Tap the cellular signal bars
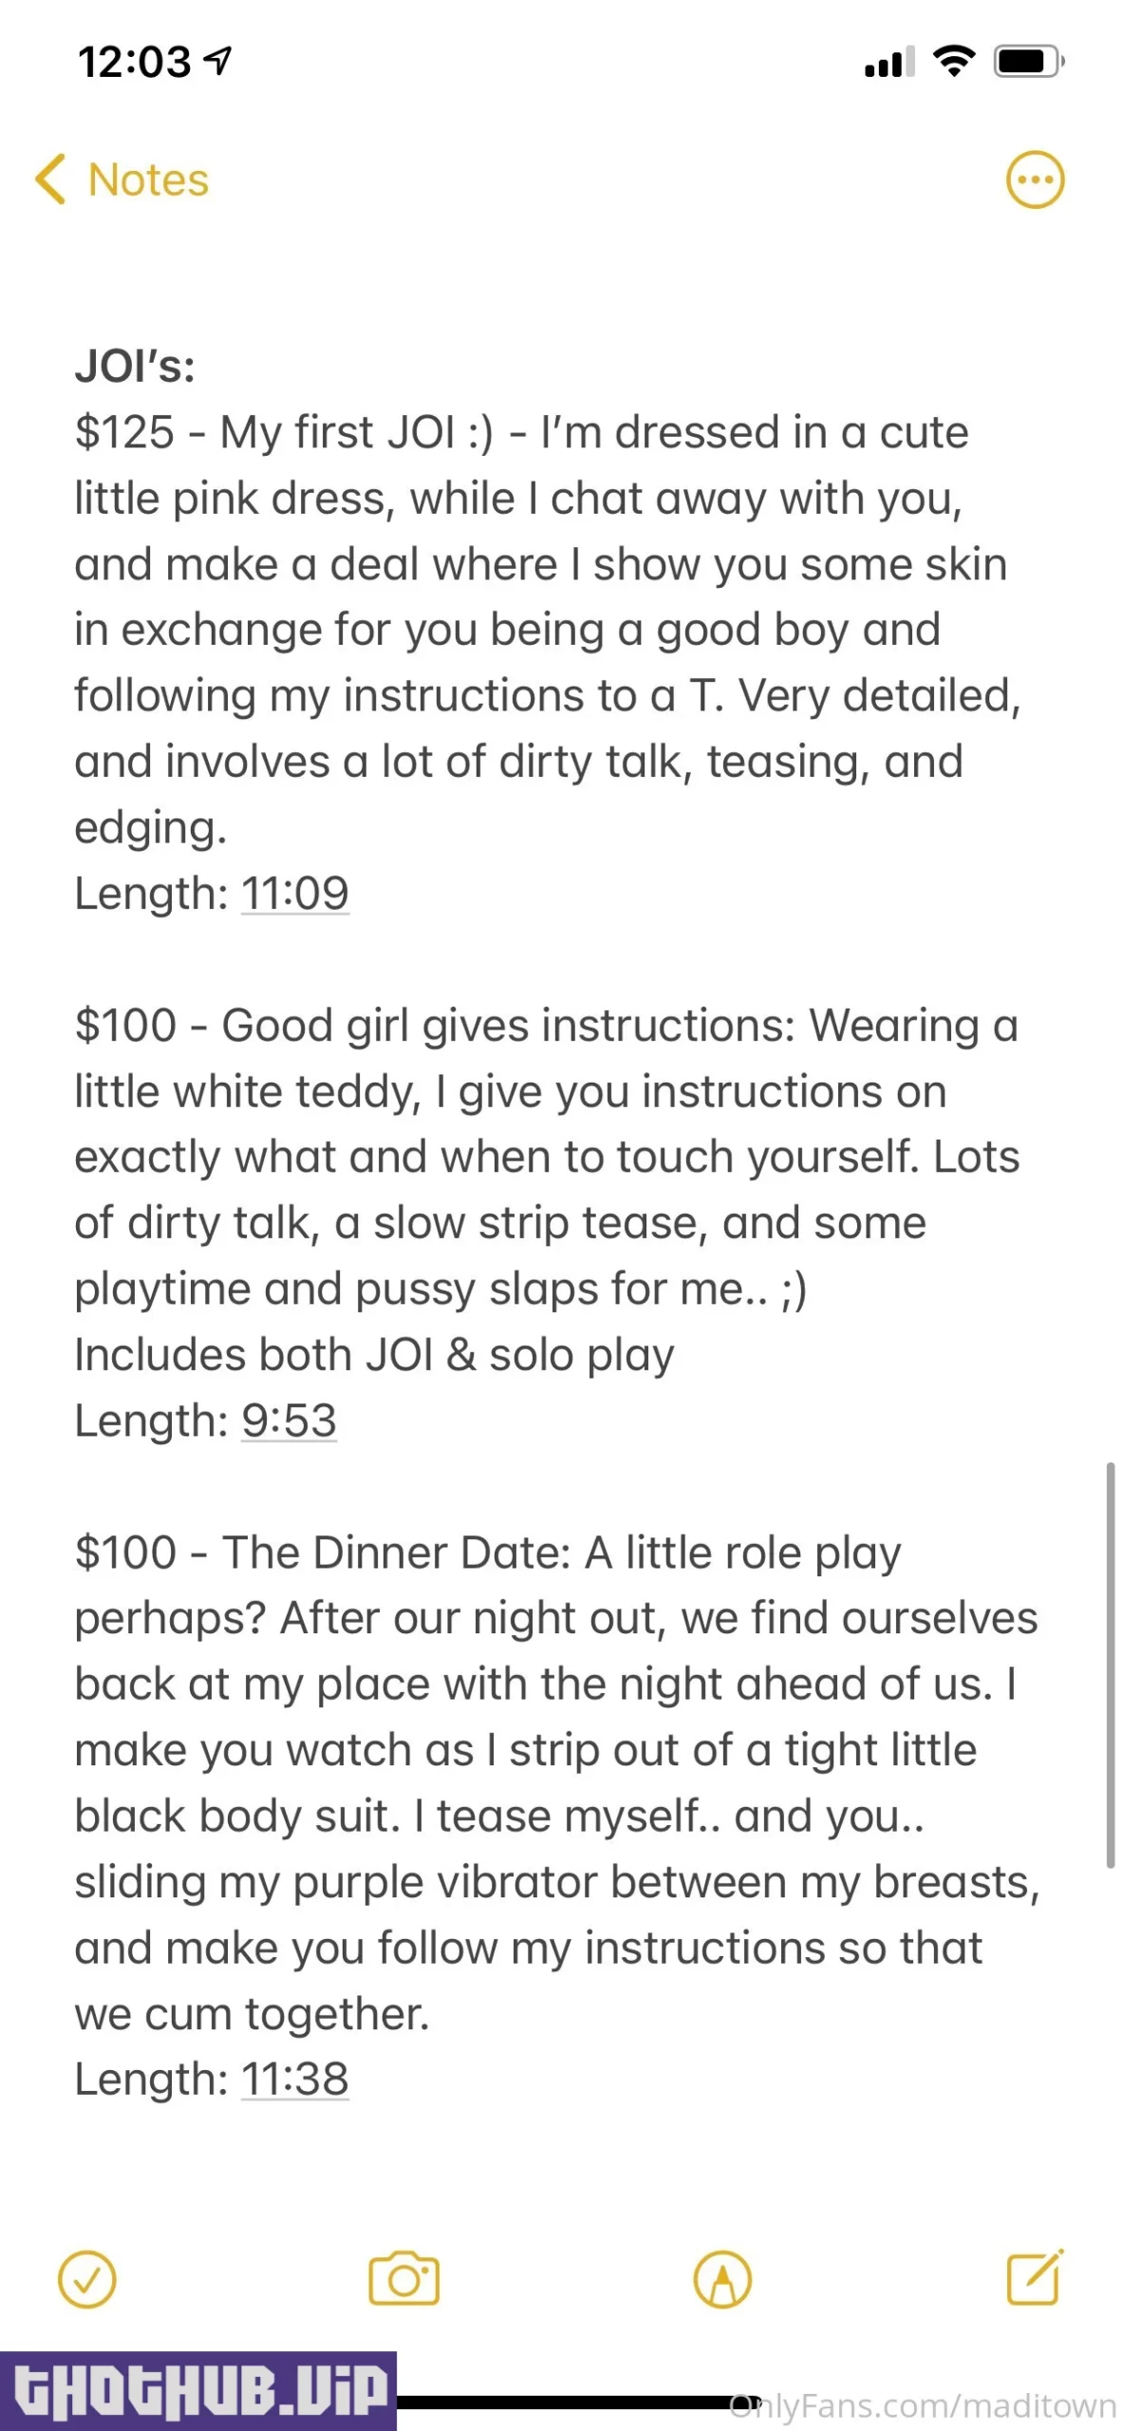This screenshot has width=1123, height=2431. pyautogui.click(x=889, y=63)
